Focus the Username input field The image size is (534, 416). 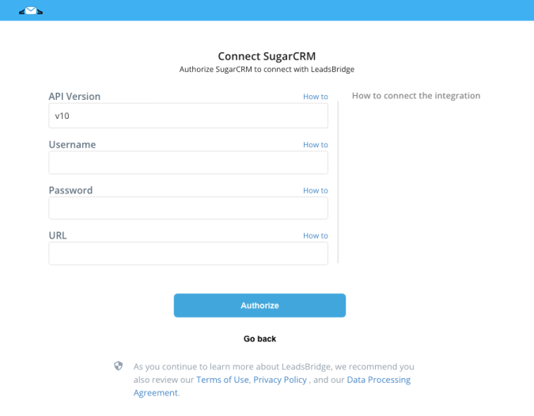pos(188,162)
